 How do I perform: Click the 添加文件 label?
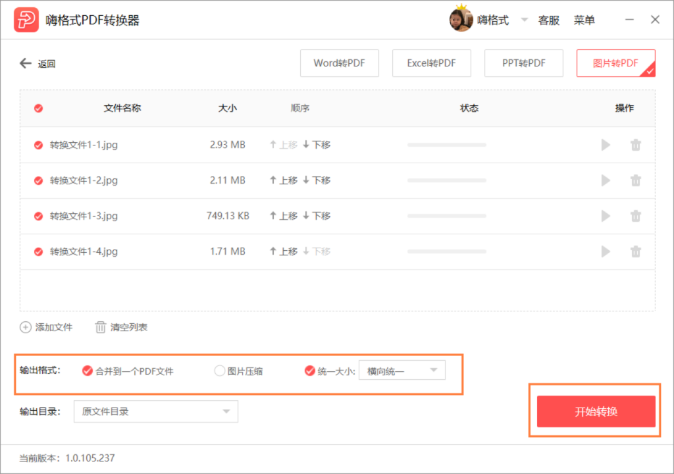click(x=54, y=327)
